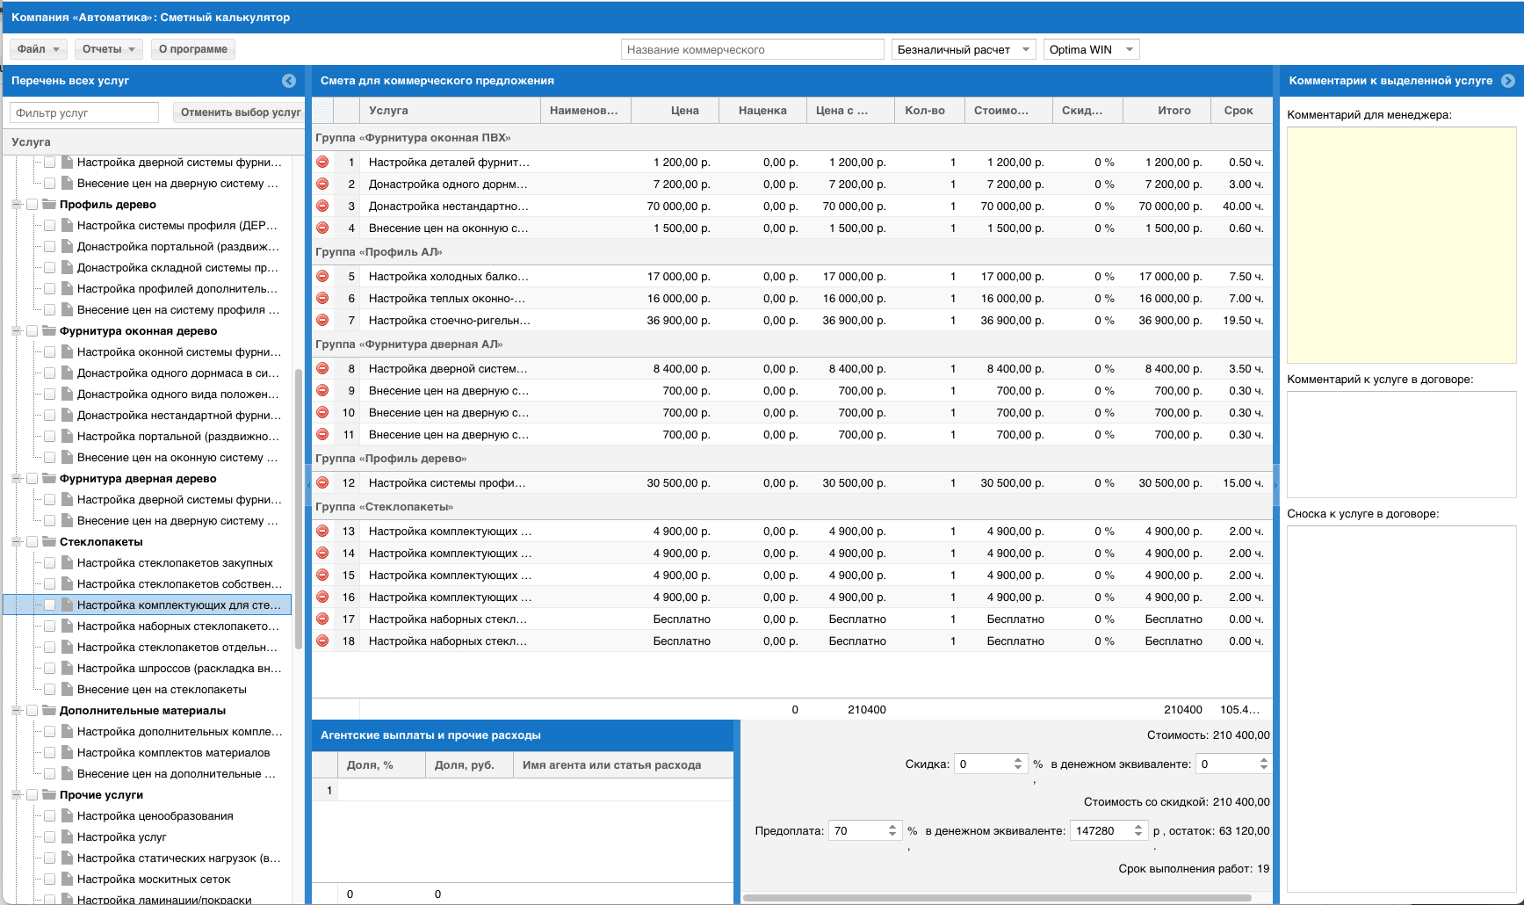Remove row 9 using the red icon
Screen dimensions: 1524x905
322,390
